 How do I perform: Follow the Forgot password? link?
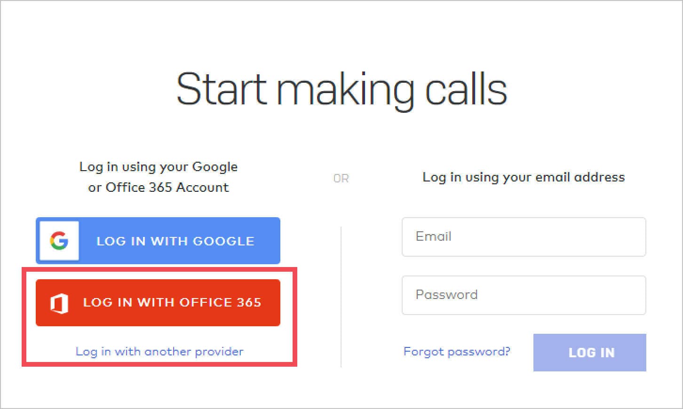457,352
